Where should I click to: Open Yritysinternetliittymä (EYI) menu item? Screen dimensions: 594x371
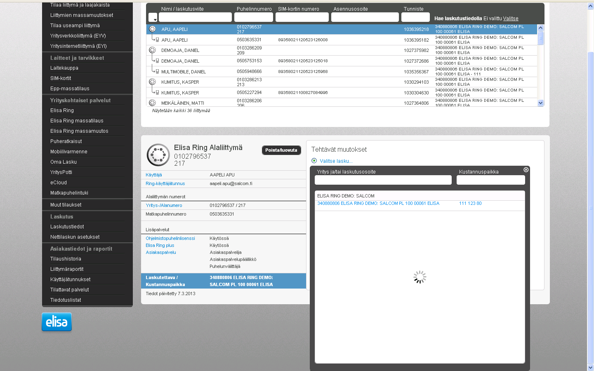(x=78, y=46)
